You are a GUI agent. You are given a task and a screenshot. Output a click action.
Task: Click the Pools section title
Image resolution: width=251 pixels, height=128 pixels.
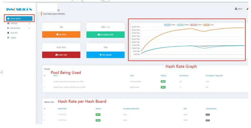point(47,69)
